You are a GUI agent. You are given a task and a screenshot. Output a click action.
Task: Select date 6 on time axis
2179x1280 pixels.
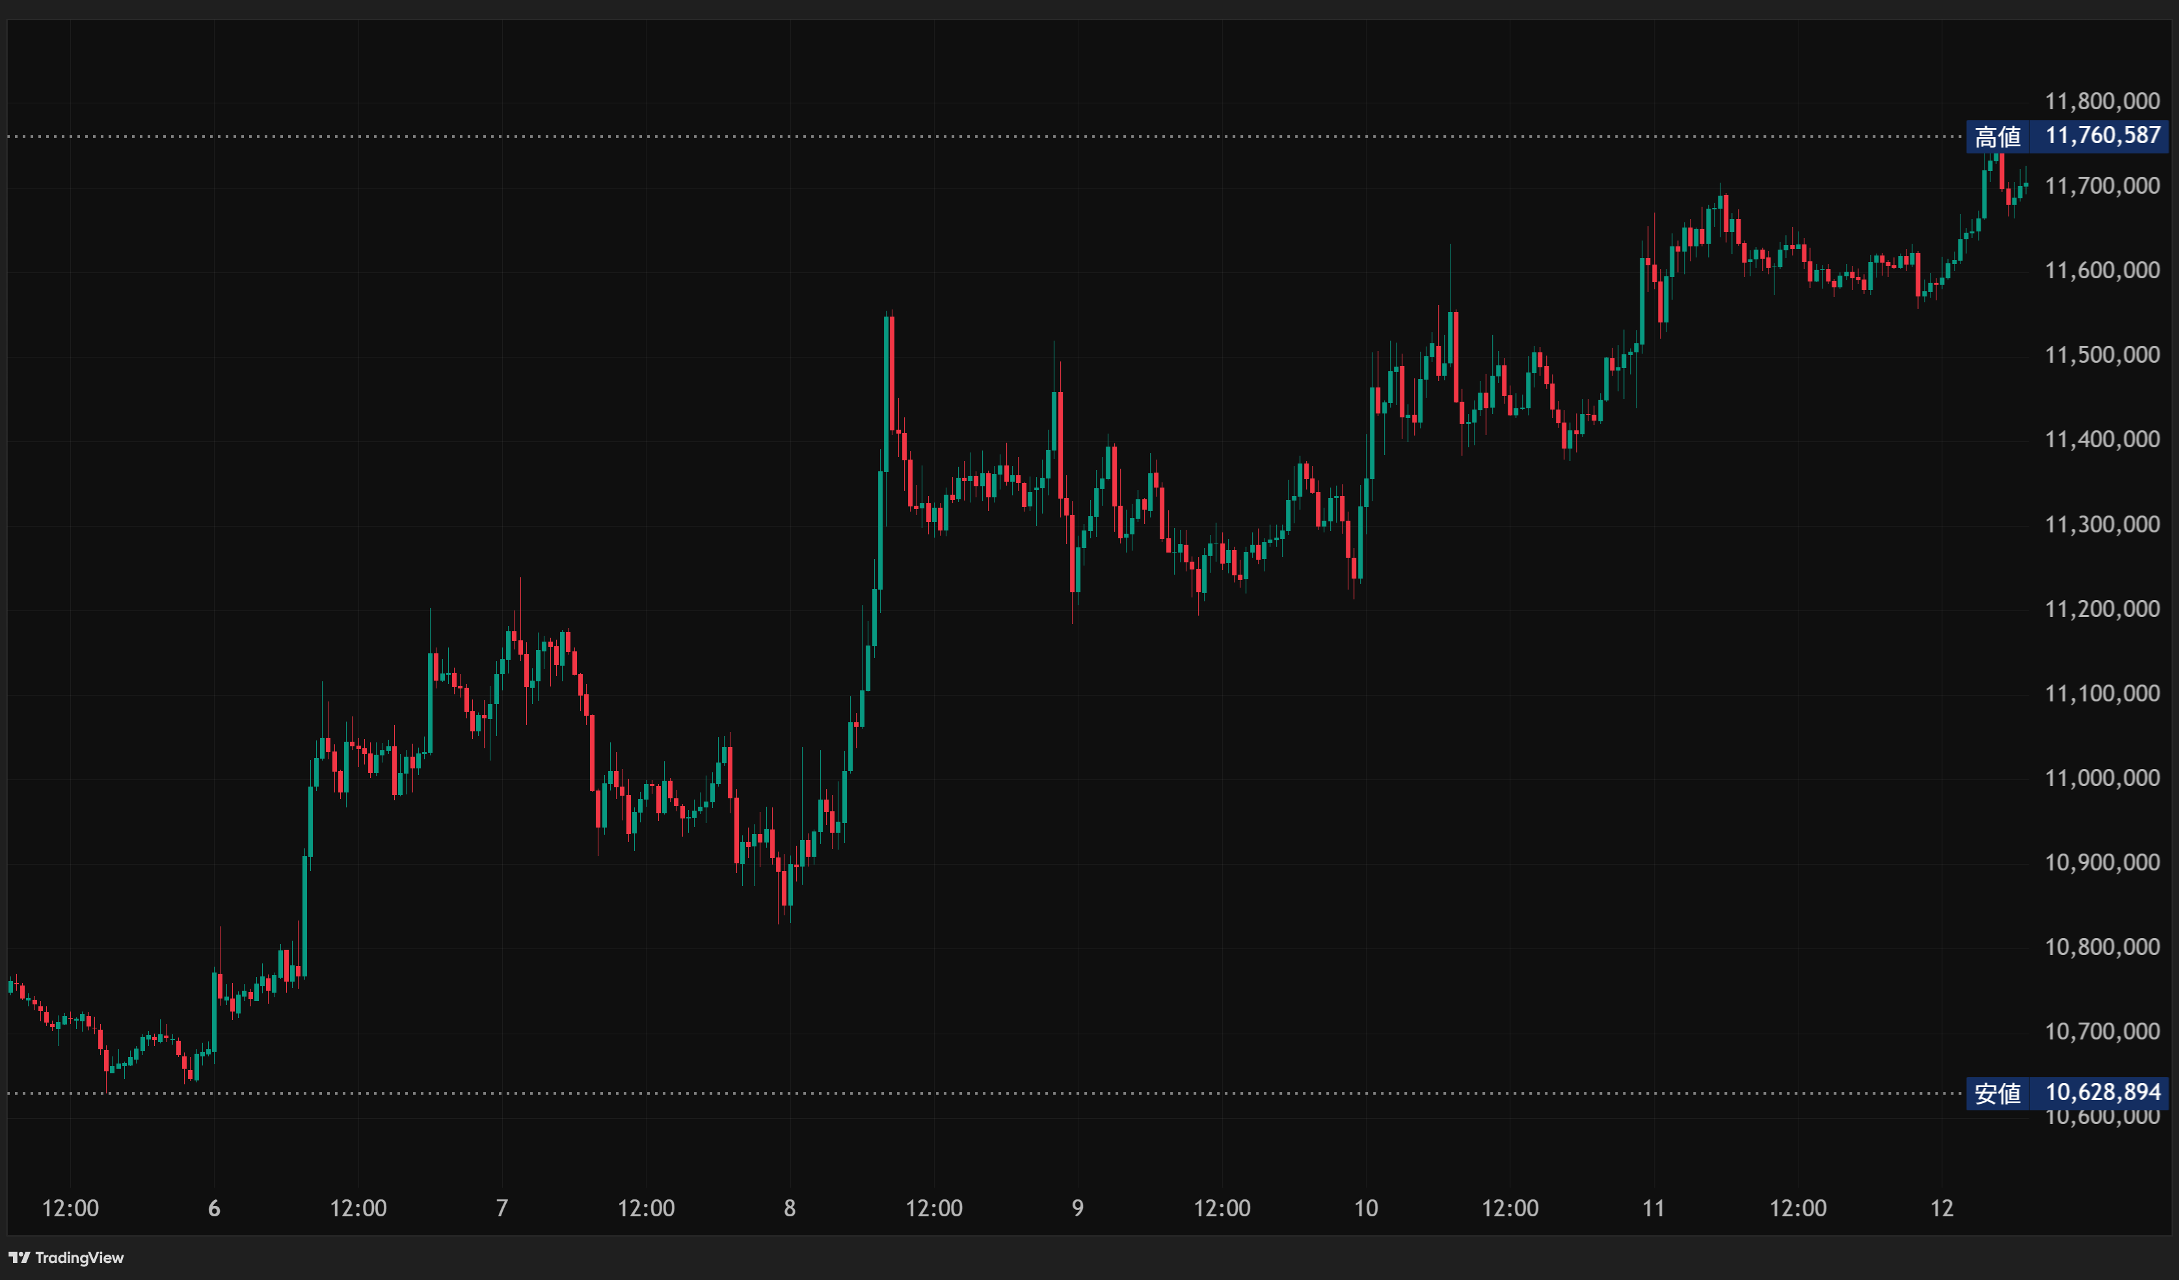point(215,1208)
